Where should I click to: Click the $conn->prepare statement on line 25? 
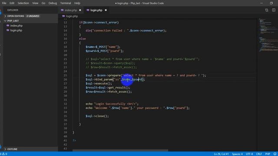pyautogui.click(x=146, y=75)
